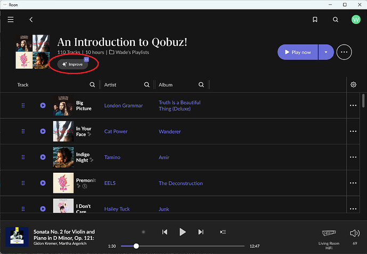Open more options for In Your Face row
This screenshot has width=367, height=254.
tap(353, 131)
